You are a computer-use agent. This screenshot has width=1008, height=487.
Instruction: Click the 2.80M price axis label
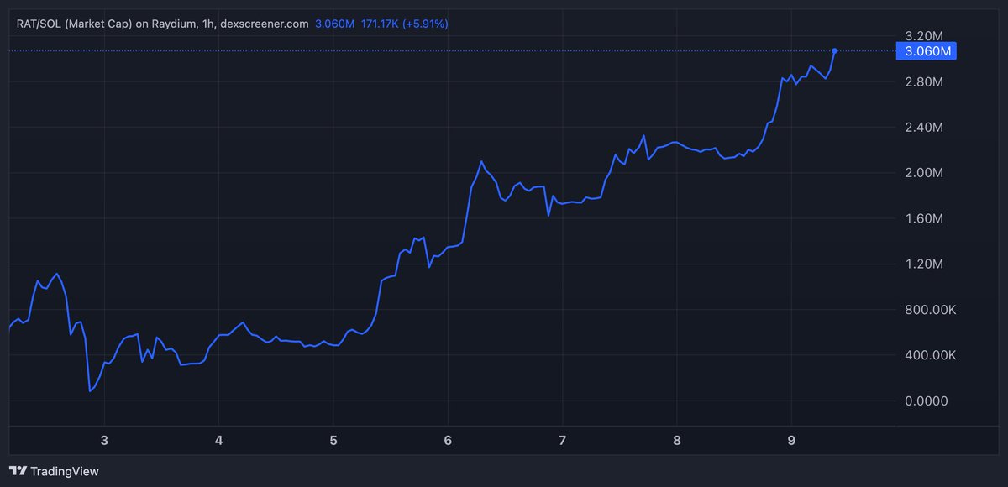pyautogui.click(x=926, y=81)
